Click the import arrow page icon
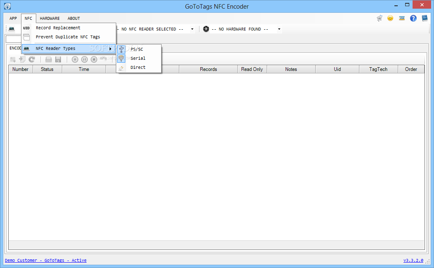The image size is (434, 268). pyautogui.click(x=22, y=59)
